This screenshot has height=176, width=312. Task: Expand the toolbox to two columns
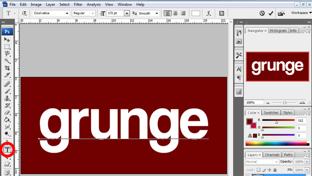tap(3, 22)
